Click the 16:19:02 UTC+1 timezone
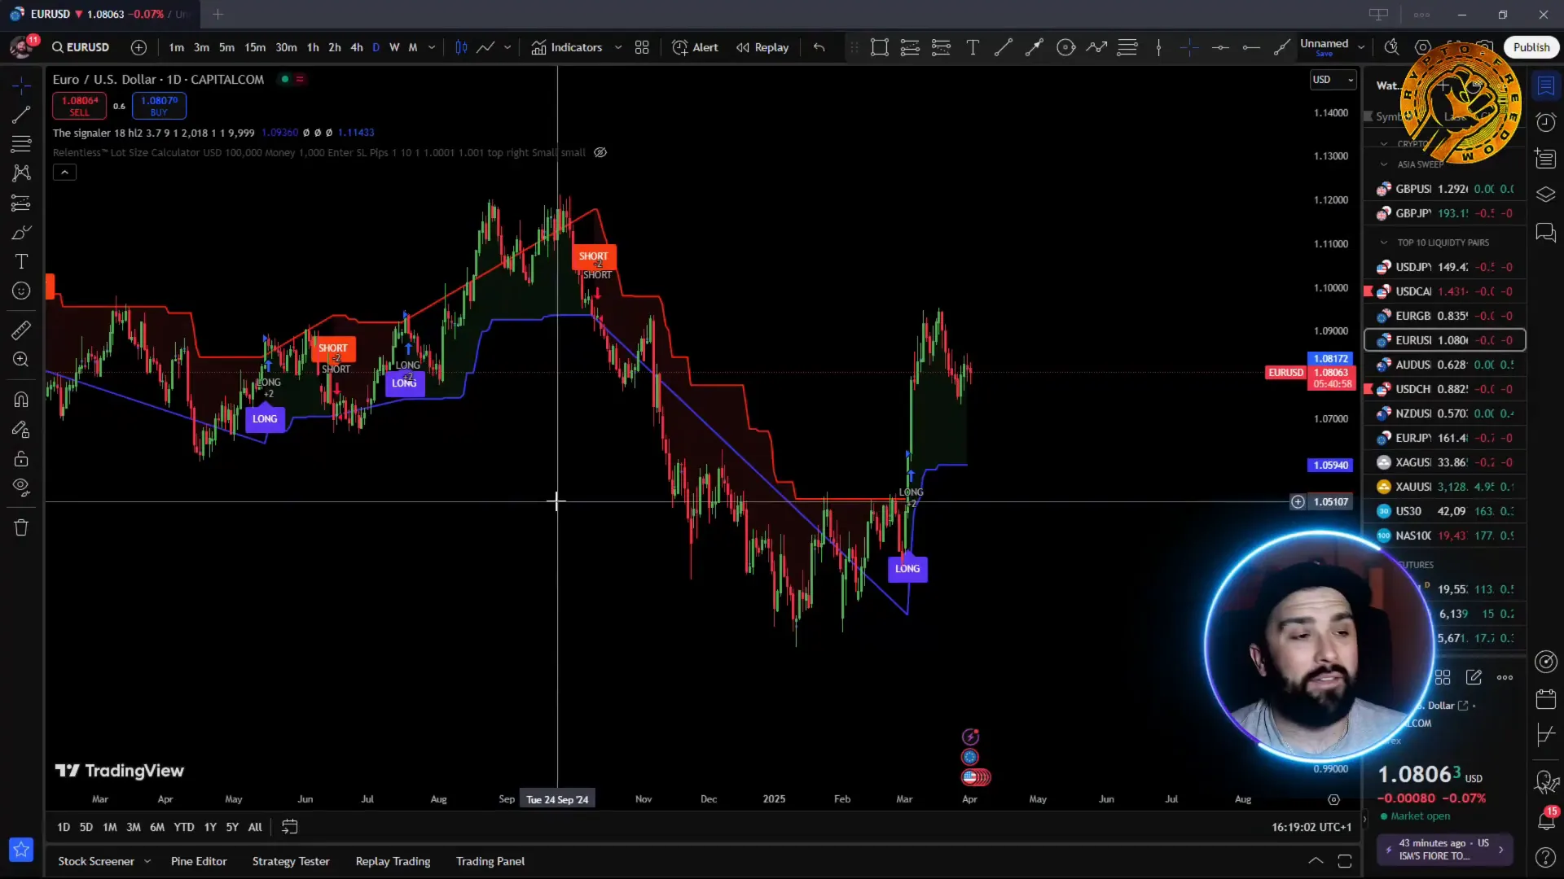Image resolution: width=1564 pixels, height=879 pixels. [x=1311, y=827]
